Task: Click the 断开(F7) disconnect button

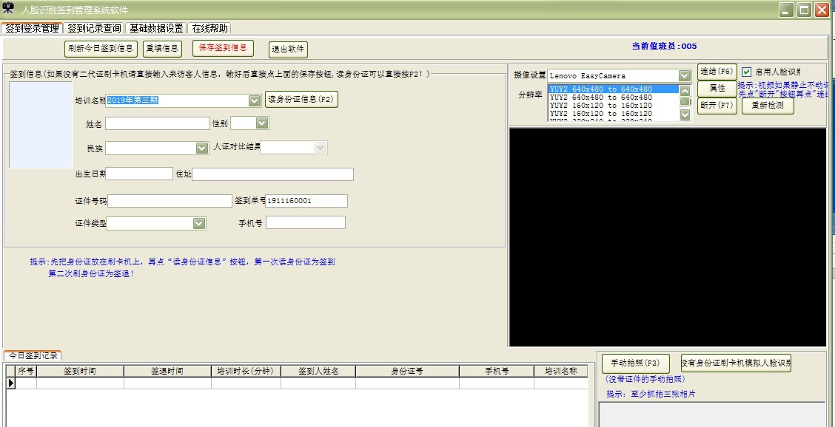Action: point(716,106)
